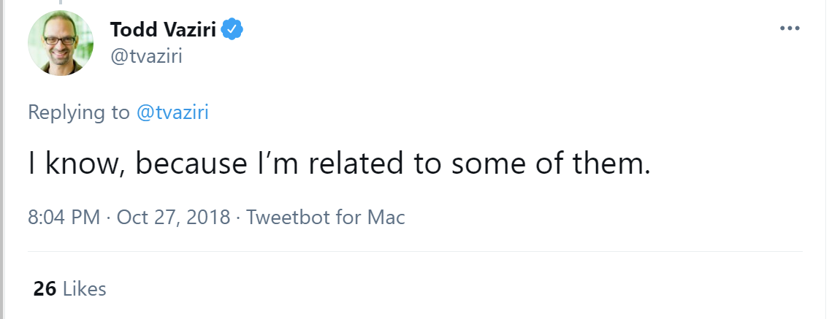Click the Todd Vaziri display name
The width and height of the screenshot is (829, 319).
pos(165,30)
